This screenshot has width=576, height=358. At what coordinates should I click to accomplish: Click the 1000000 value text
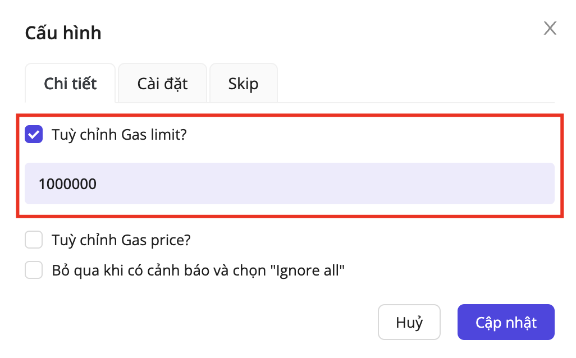pyautogui.click(x=67, y=183)
